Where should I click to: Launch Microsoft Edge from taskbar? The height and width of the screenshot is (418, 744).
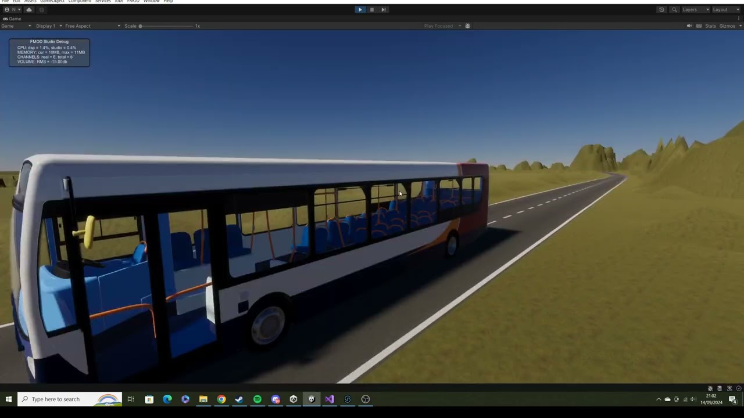coord(167,399)
